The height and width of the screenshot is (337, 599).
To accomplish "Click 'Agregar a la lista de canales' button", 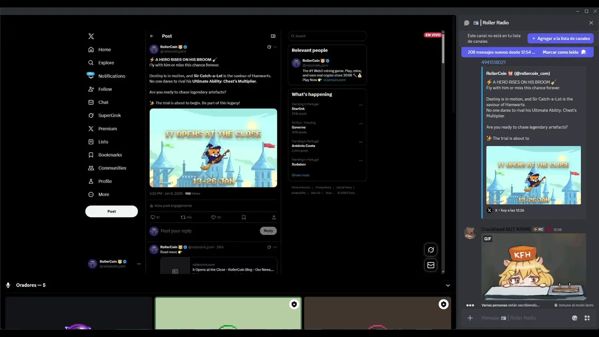I will click(561, 38).
